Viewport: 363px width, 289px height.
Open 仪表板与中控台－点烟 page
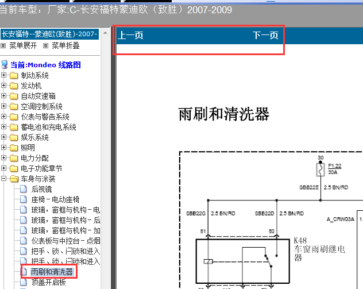[x=65, y=241]
